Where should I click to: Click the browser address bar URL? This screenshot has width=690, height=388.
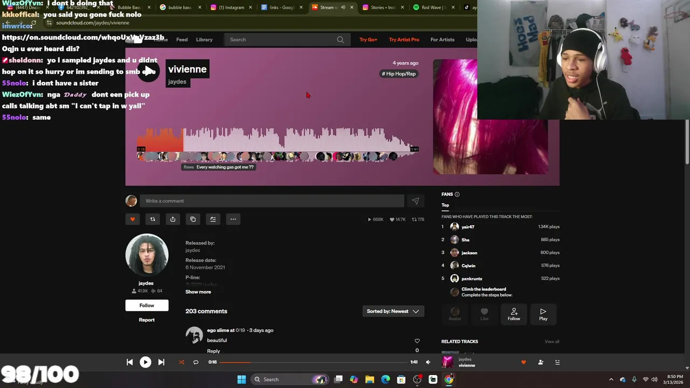[93, 23]
